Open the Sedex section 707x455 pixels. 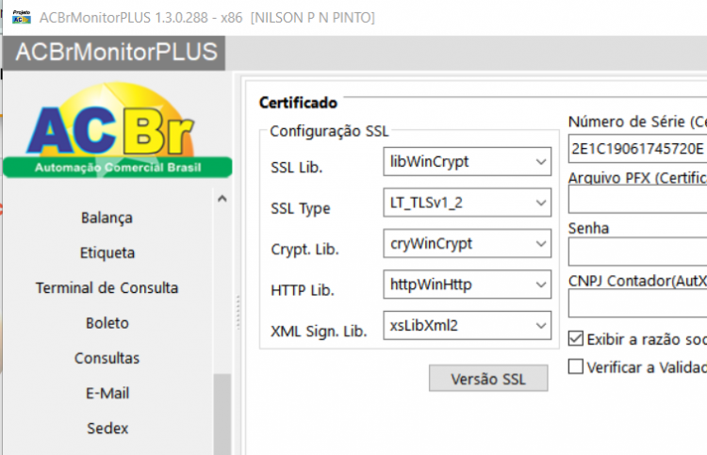[107, 428]
